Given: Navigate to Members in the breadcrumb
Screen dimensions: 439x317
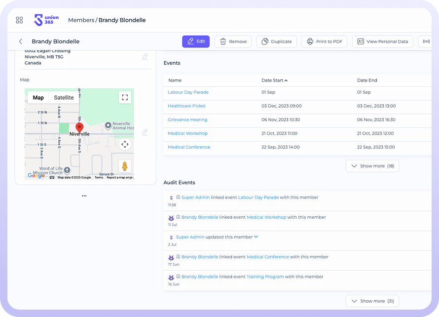Looking at the screenshot, I should click(81, 20).
